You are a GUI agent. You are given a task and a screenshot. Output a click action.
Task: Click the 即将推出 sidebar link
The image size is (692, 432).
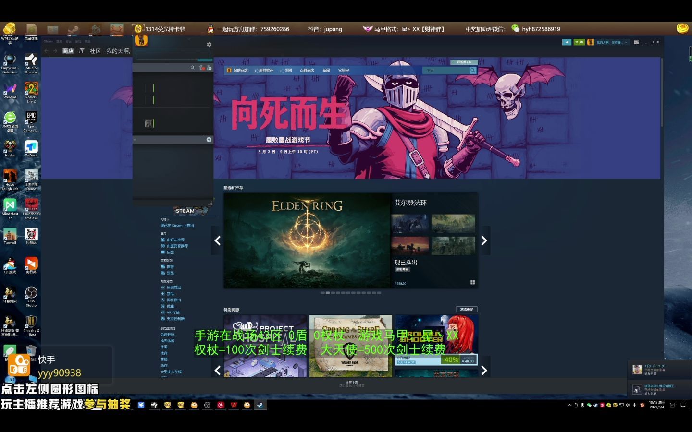(x=173, y=300)
